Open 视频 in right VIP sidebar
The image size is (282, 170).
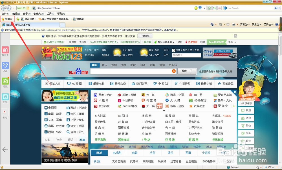click(246, 110)
